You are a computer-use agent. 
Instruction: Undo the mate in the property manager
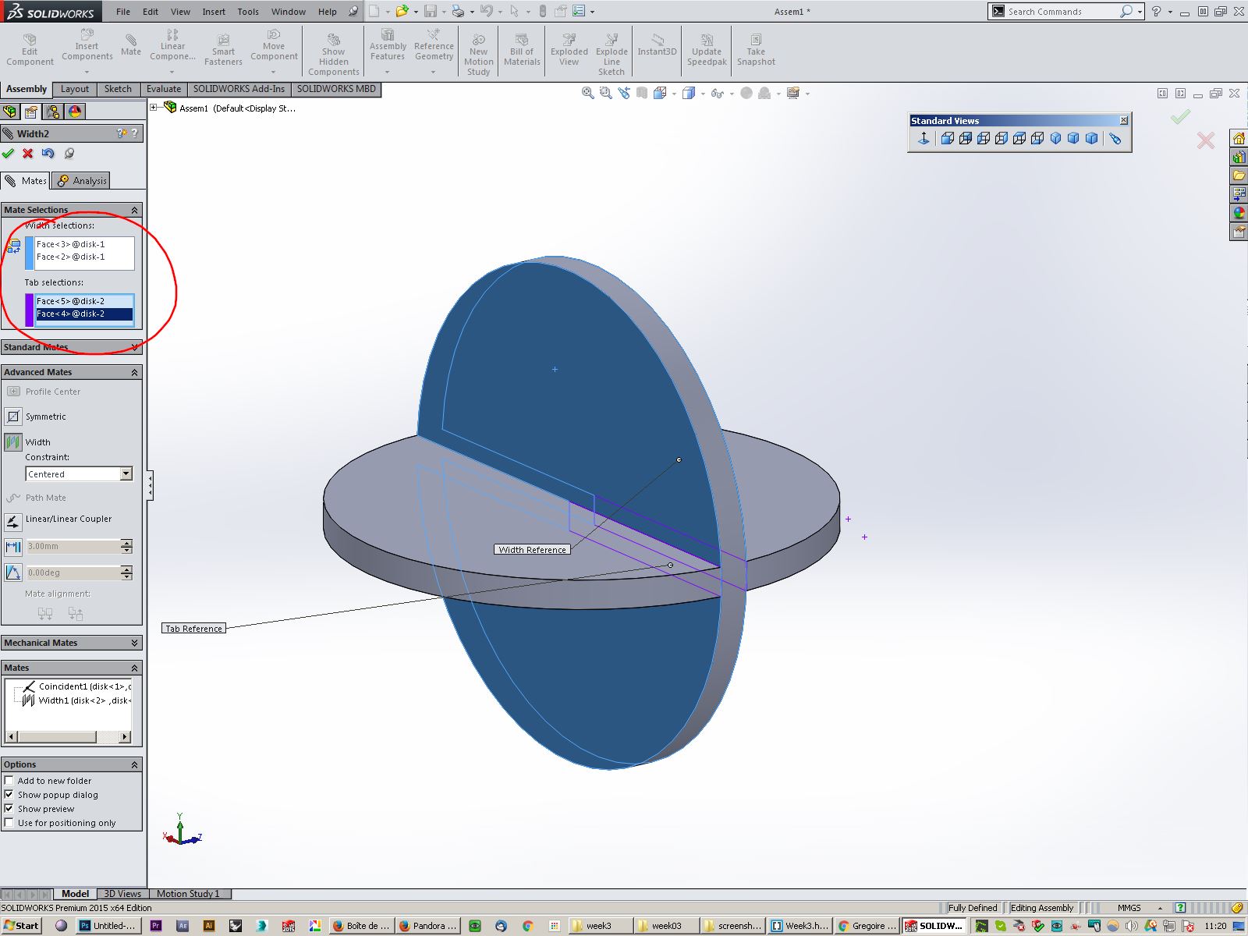point(48,154)
